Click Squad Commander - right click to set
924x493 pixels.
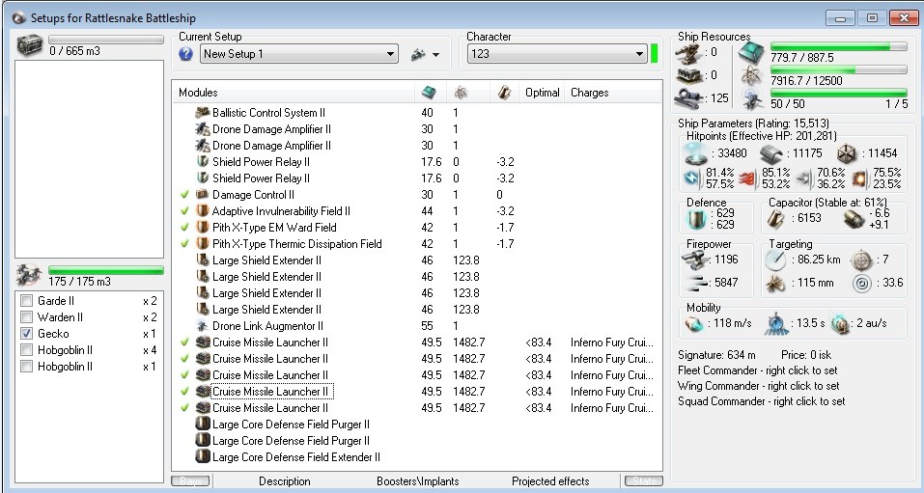click(762, 401)
